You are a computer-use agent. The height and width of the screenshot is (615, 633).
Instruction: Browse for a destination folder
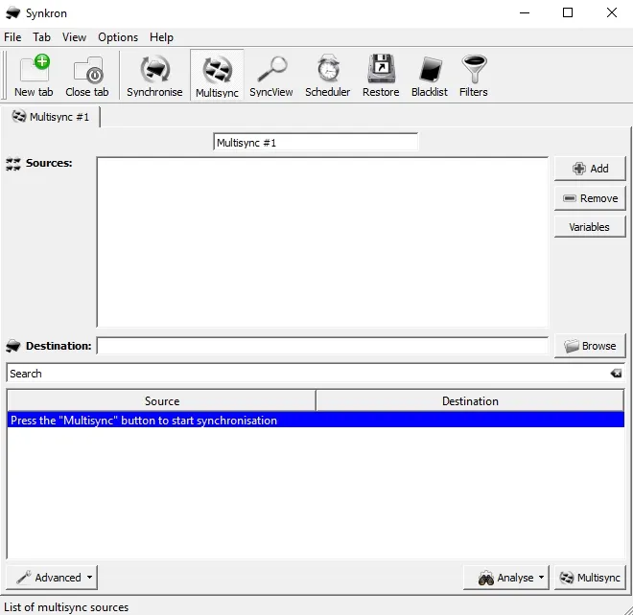(590, 346)
